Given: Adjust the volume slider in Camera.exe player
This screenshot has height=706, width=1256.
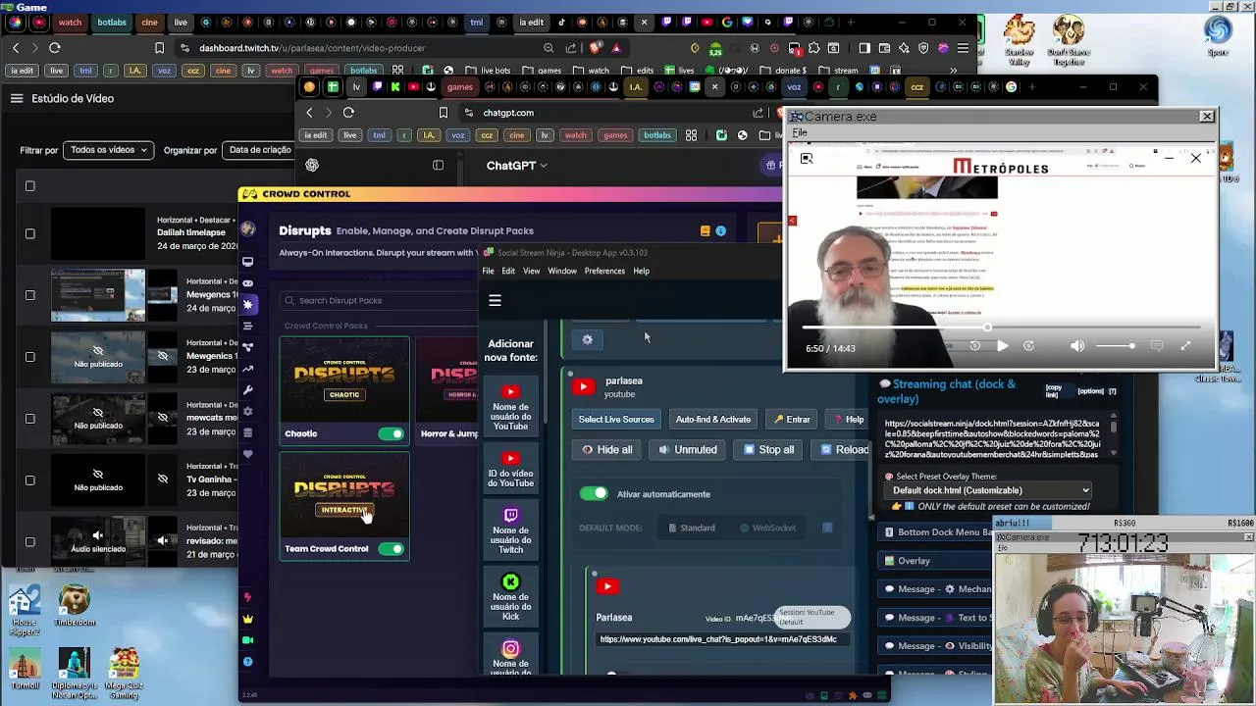Looking at the screenshot, I should 1114,346.
